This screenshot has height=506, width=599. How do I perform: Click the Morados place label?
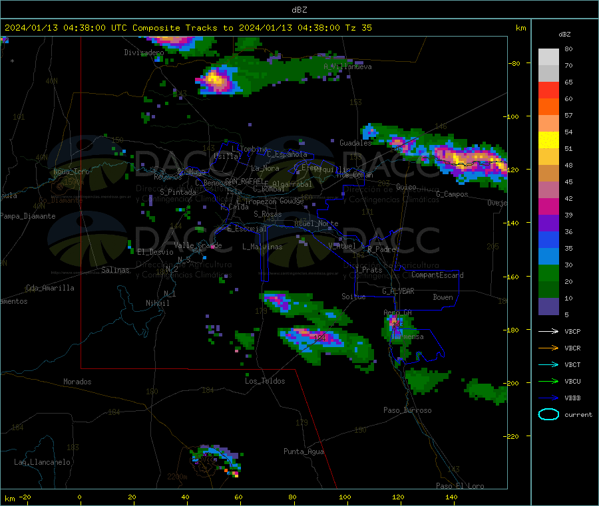click(77, 382)
